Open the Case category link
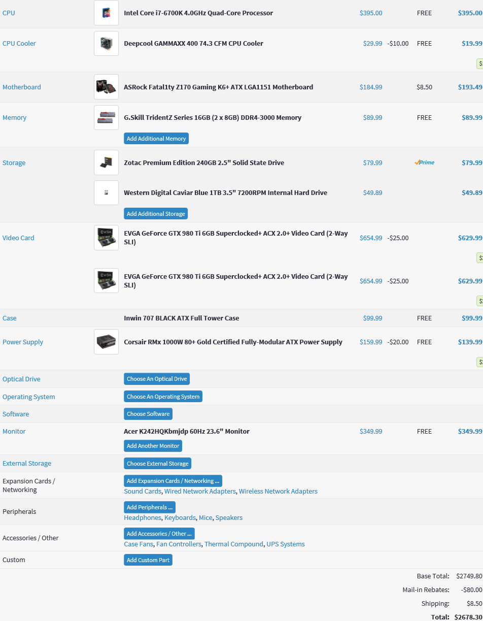This screenshot has width=483, height=621. pos(10,318)
